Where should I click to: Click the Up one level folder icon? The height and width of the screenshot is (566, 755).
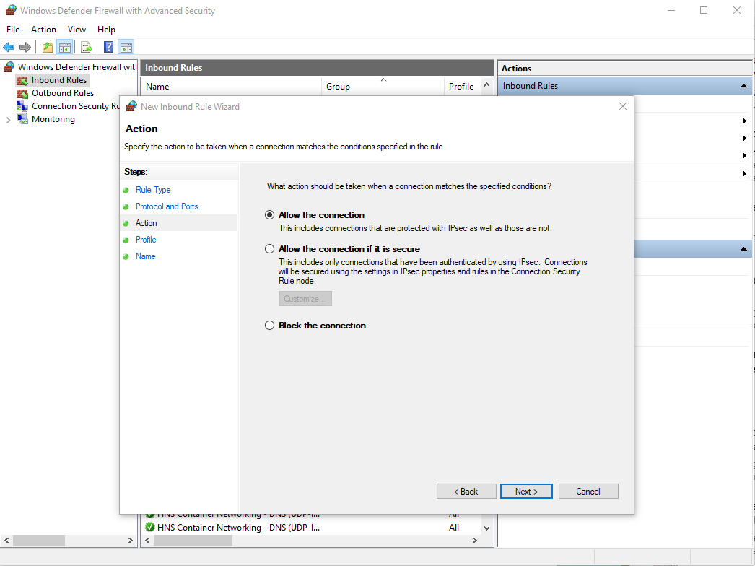point(48,48)
